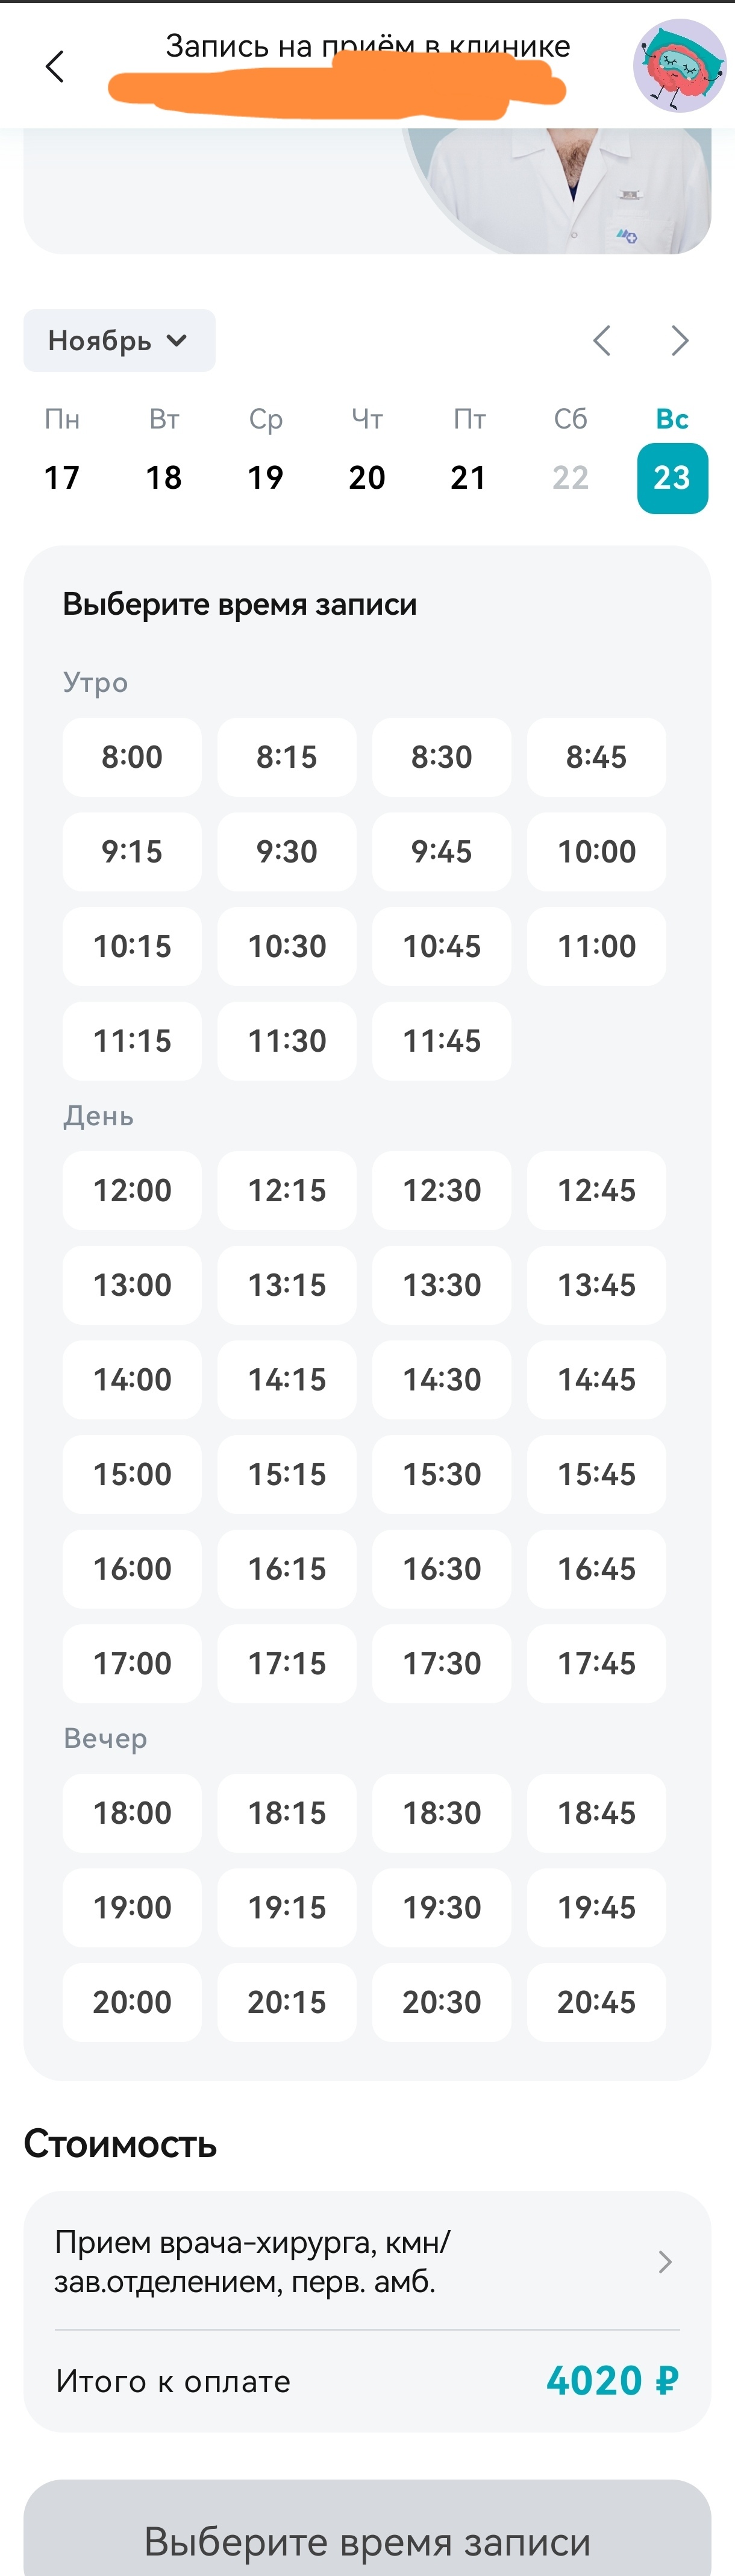Choose the 18:00 evening slot

coord(132,1812)
